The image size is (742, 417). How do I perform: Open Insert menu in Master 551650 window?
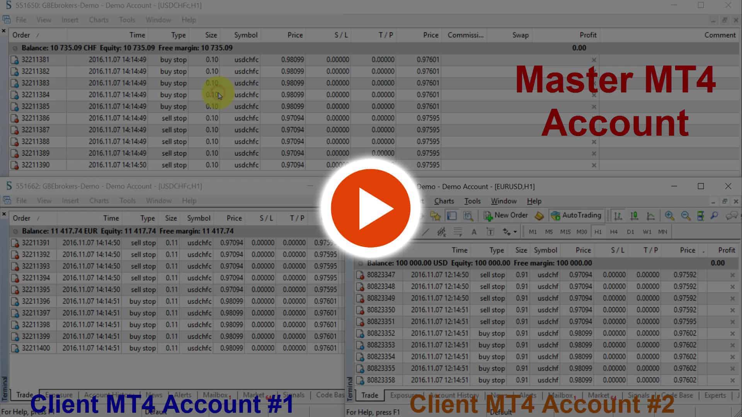tap(70, 20)
